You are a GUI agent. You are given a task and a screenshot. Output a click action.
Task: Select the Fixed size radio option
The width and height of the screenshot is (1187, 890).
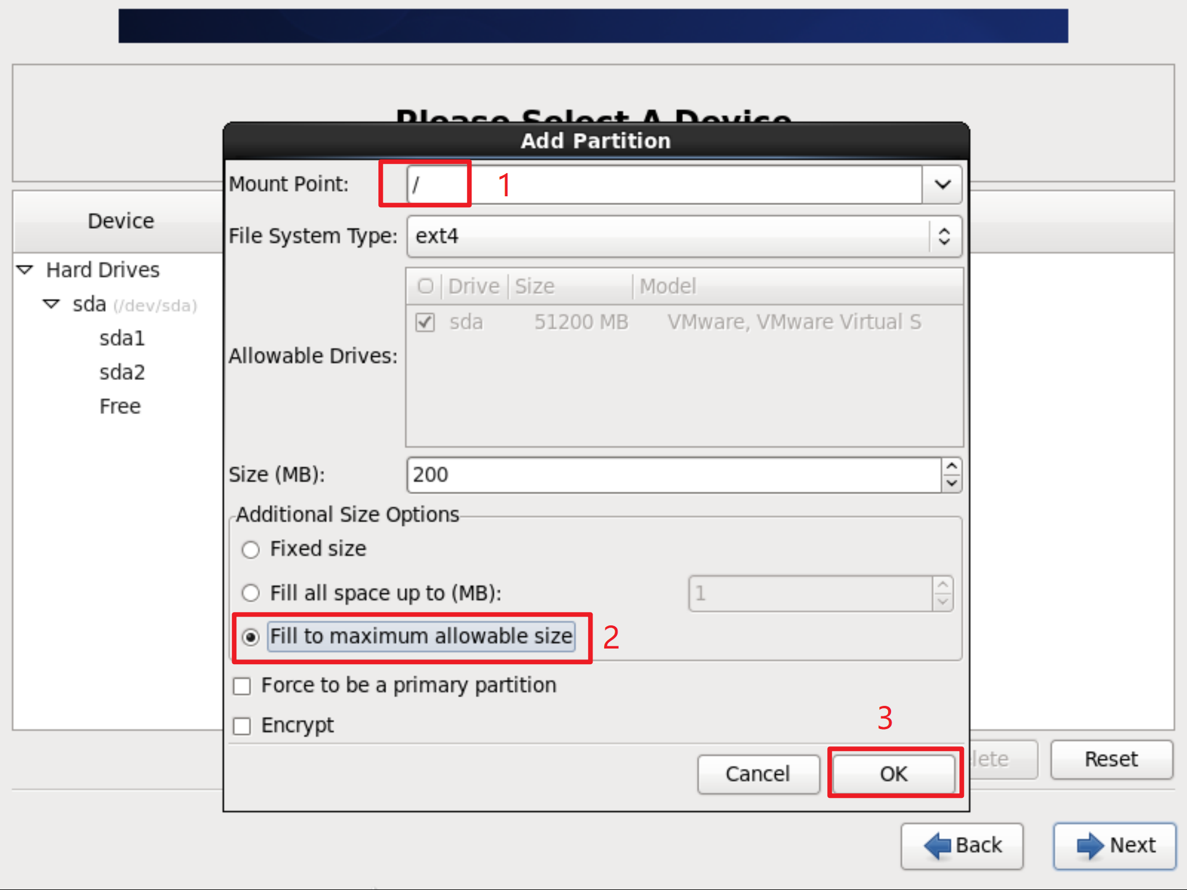(250, 550)
